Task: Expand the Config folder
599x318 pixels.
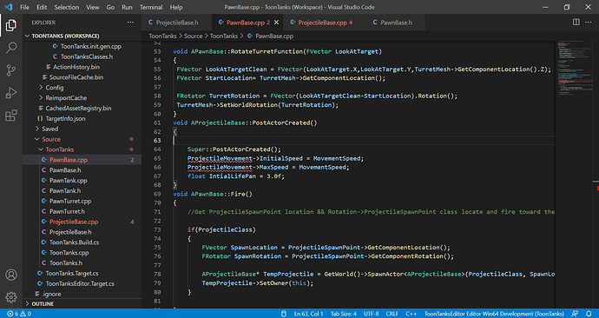Action: point(55,88)
